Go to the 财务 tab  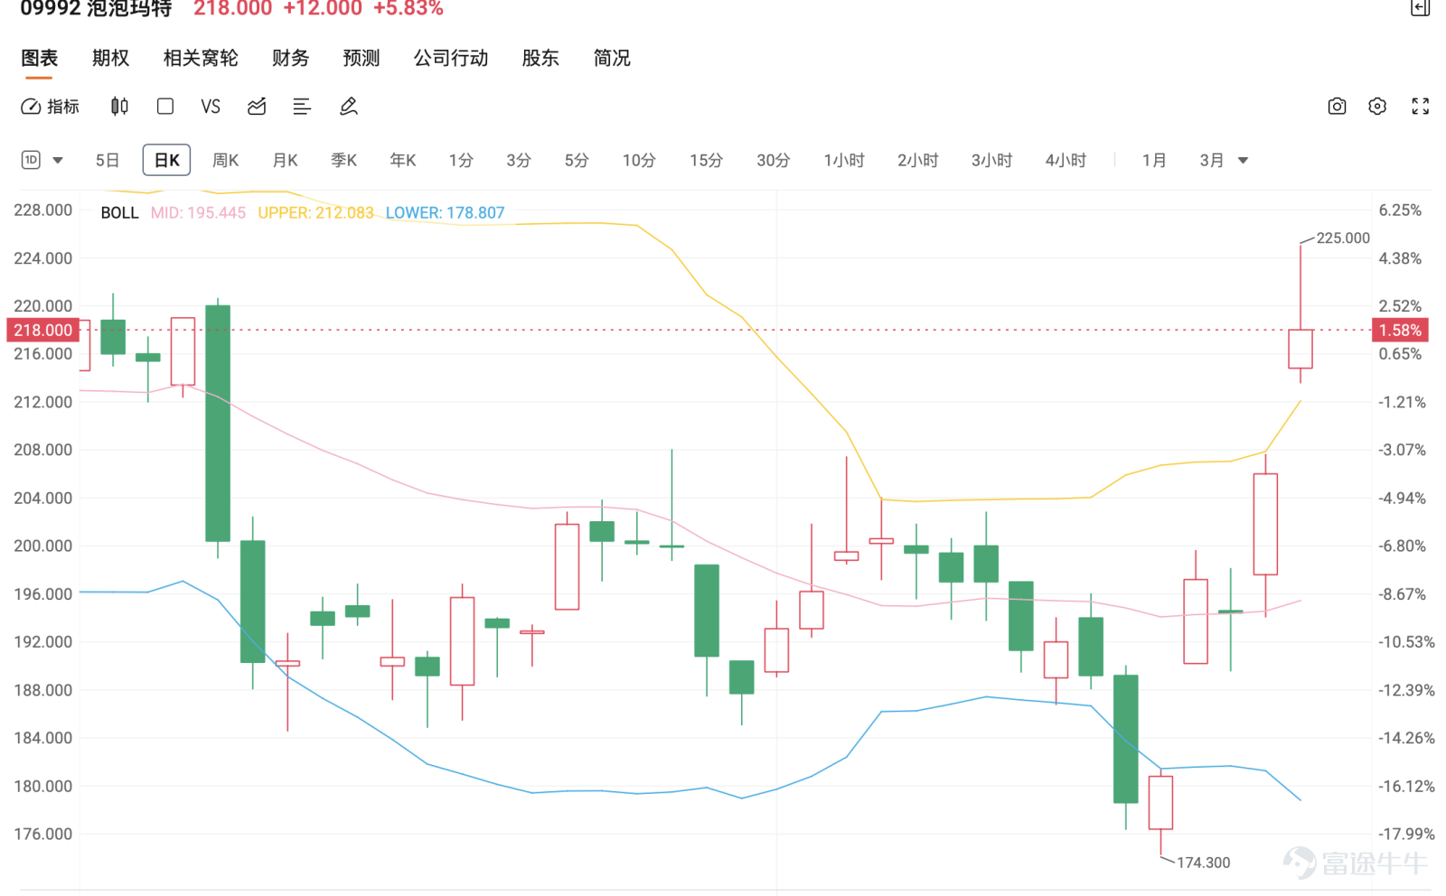click(x=290, y=58)
